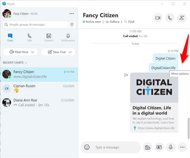This screenshot has width=190, height=158.
Task: Open the emoji picker
Action: (87, 147)
